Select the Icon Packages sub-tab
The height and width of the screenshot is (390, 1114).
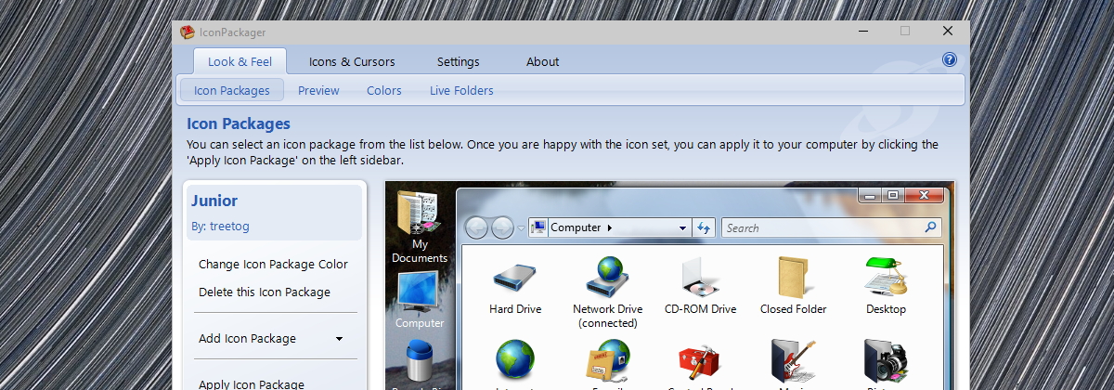[232, 90]
